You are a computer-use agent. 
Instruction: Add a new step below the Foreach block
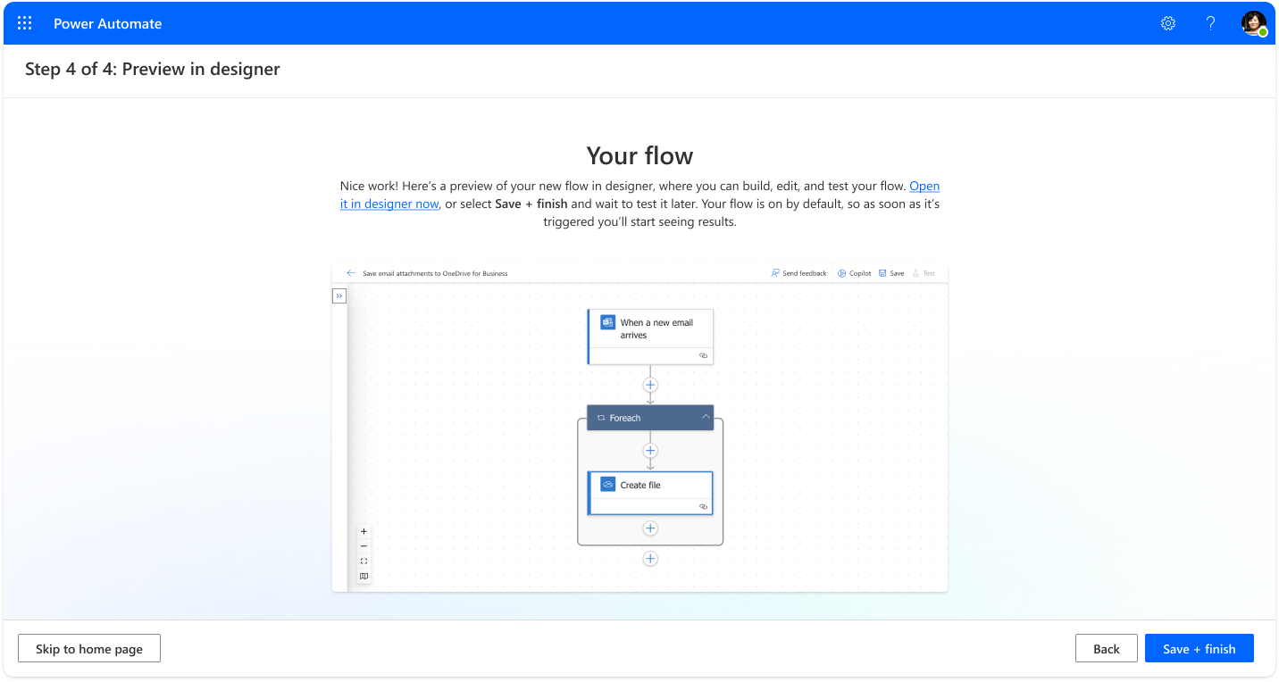650,559
